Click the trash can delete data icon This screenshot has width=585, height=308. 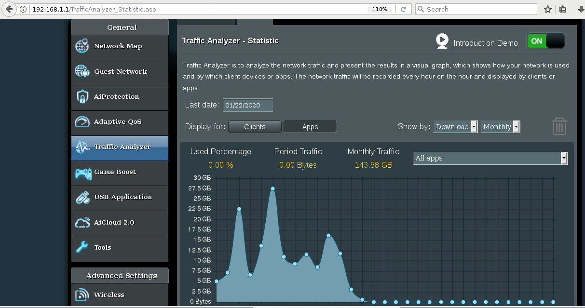(x=559, y=126)
